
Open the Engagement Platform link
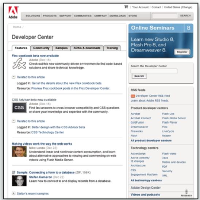pos(144,174)
